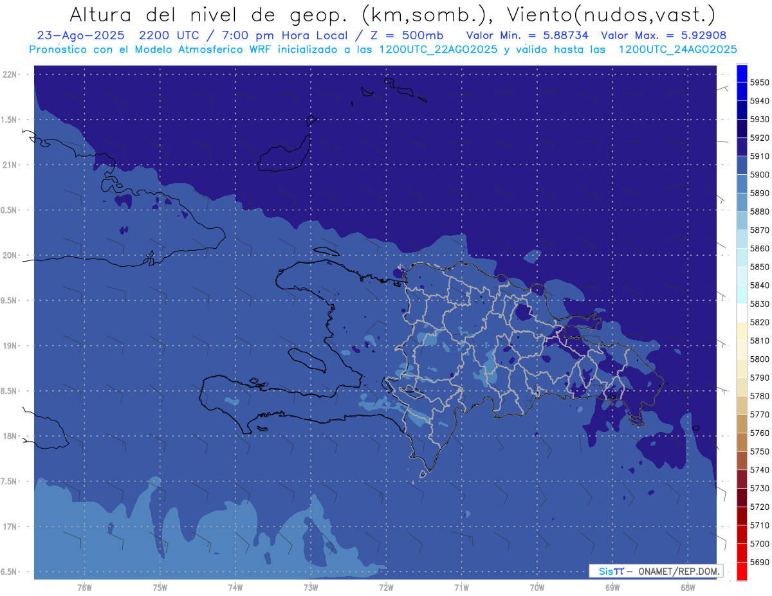The image size is (772, 596).
Task: Click the 5810 color scale label
Action: 760,341
